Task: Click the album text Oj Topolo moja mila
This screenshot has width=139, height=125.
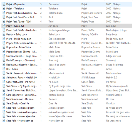Action: point(117,86)
